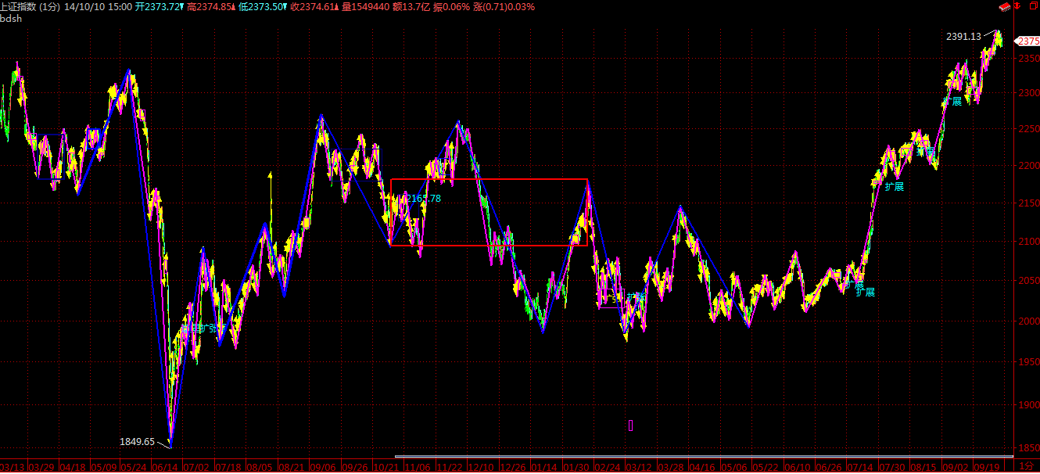
Task: Click the cyan 2163.78 price label
Action: click(x=424, y=199)
